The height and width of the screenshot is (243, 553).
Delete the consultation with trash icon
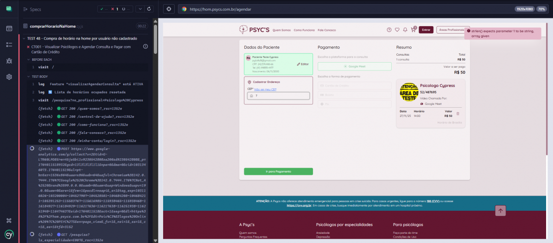click(458, 114)
